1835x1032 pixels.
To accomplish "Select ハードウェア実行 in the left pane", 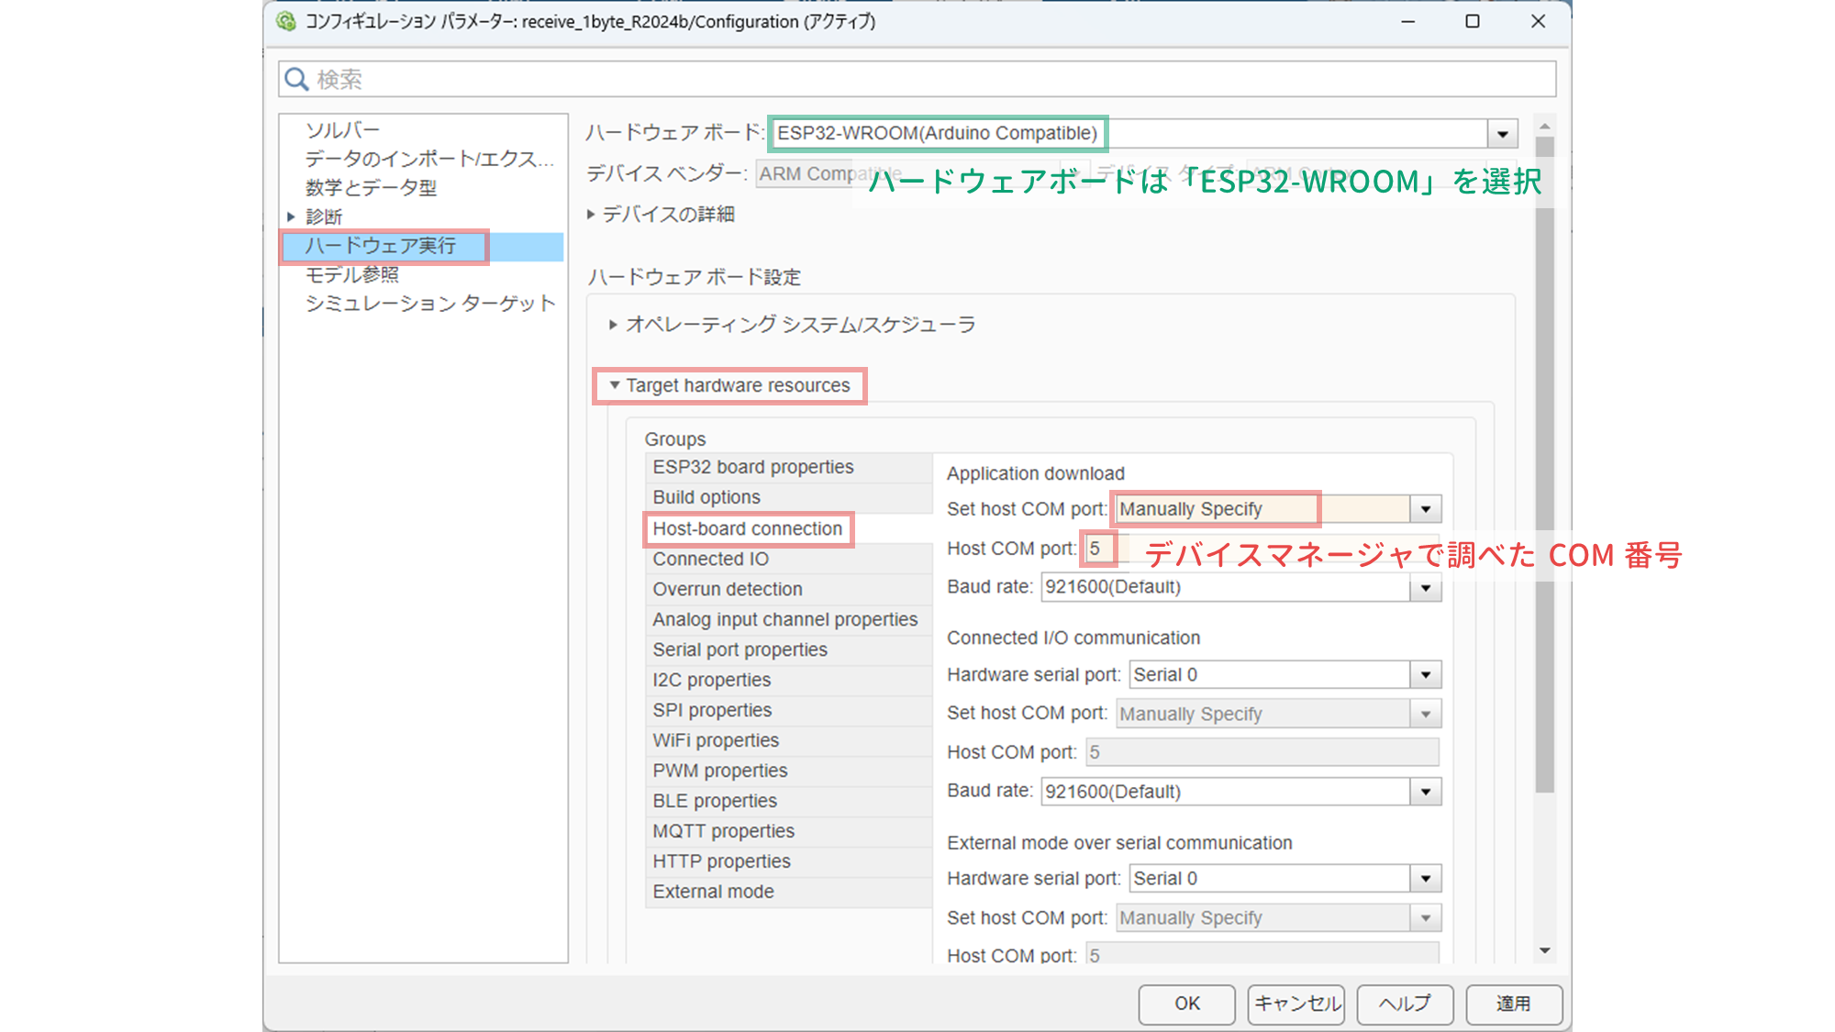I will coord(381,246).
